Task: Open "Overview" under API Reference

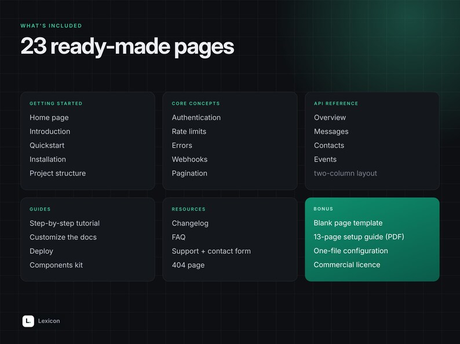Action: tap(330, 117)
